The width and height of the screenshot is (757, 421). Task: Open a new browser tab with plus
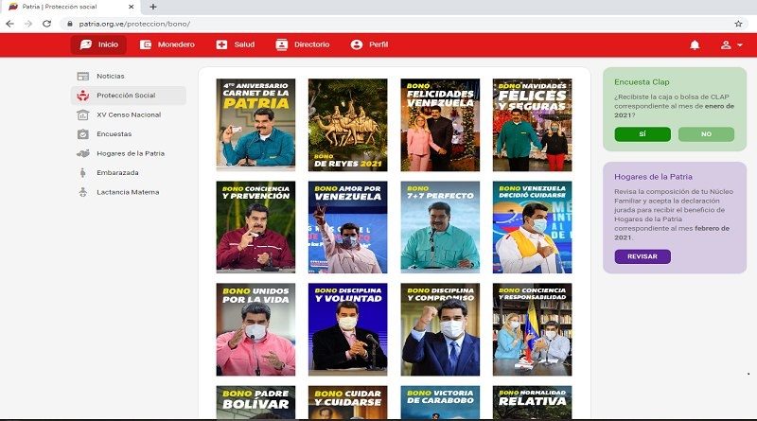(x=153, y=7)
